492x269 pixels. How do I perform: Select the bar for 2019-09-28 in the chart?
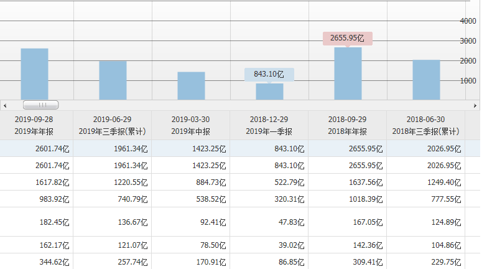coord(34,74)
